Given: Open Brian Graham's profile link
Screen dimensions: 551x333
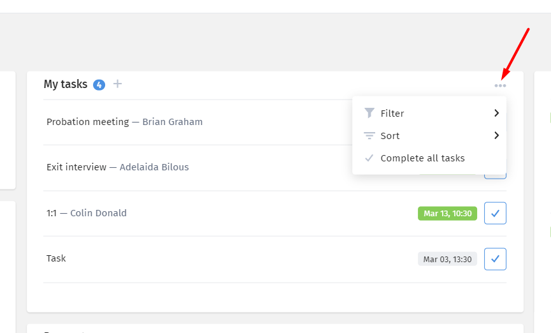Looking at the screenshot, I should (x=172, y=122).
